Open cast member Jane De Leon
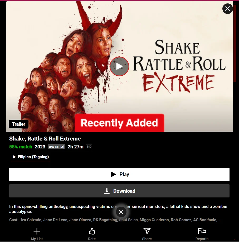 pyautogui.click(x=55, y=220)
